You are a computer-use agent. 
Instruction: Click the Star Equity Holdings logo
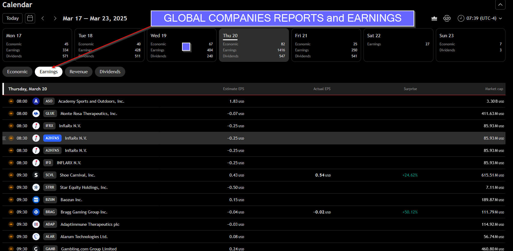(36, 187)
